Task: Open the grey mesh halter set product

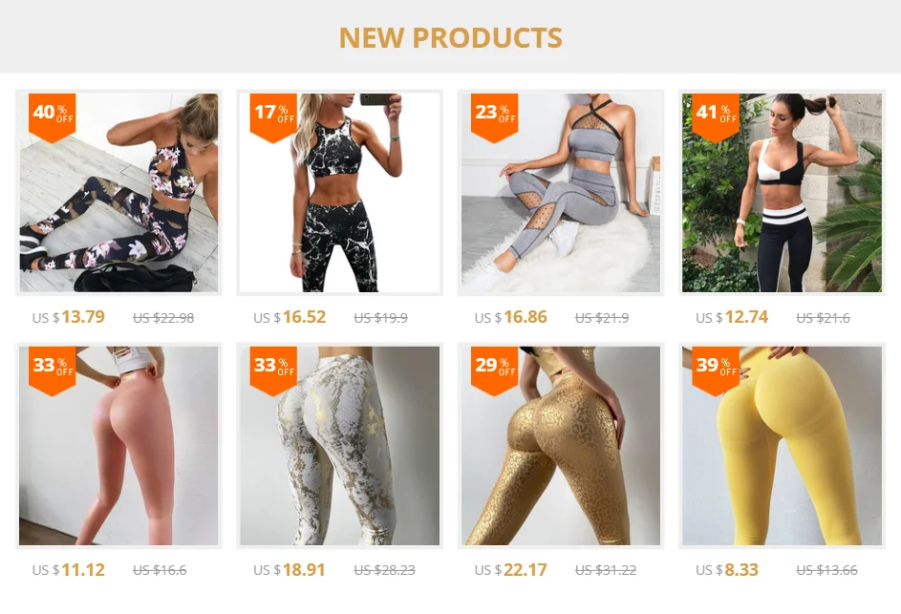Action: (561, 193)
